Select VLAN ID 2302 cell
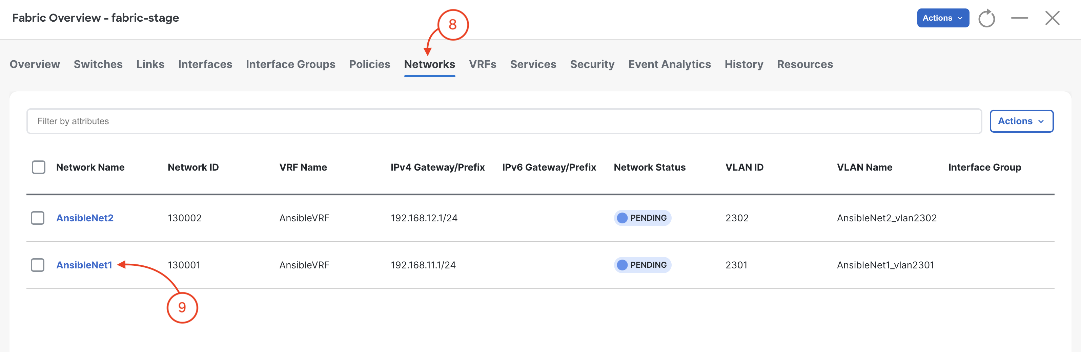The image size is (1081, 352). (x=737, y=218)
